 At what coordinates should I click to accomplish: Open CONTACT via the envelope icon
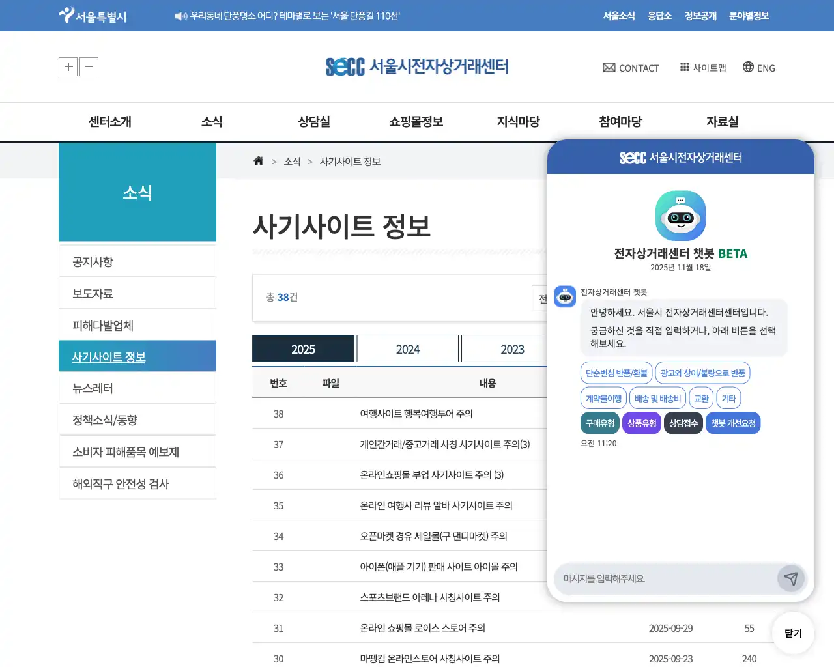pos(609,67)
